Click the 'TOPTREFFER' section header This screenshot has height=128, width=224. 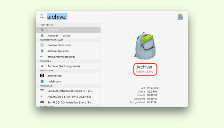click(47, 25)
